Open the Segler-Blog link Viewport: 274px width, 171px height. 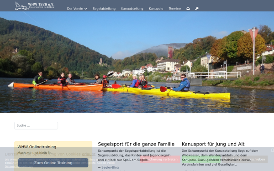click(x=110, y=167)
